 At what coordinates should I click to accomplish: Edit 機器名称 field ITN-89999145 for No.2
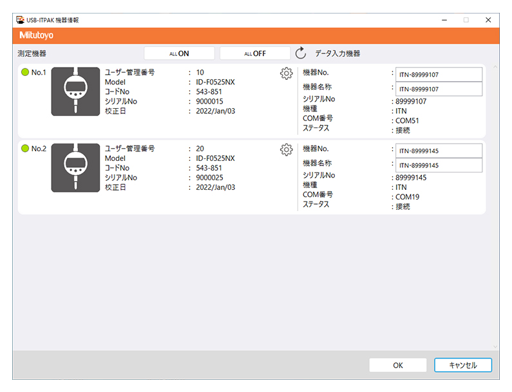pyautogui.click(x=439, y=165)
